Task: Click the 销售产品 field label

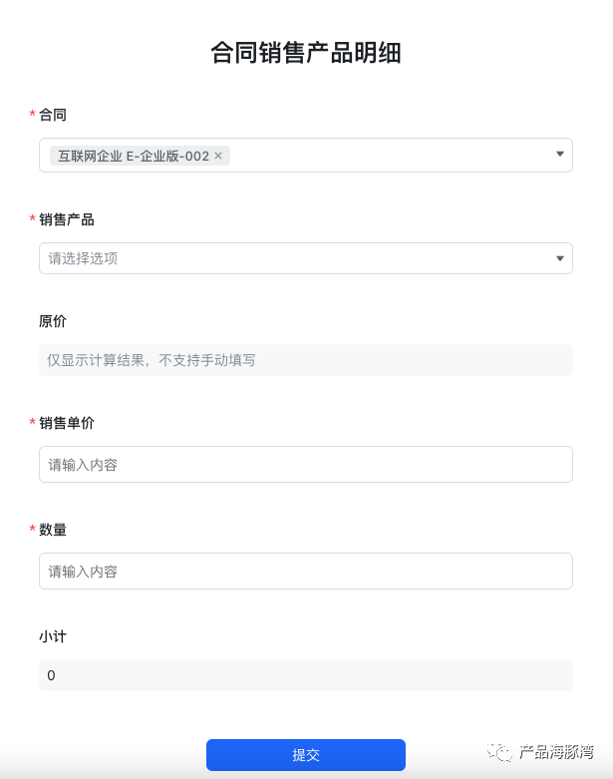Action: point(67,219)
